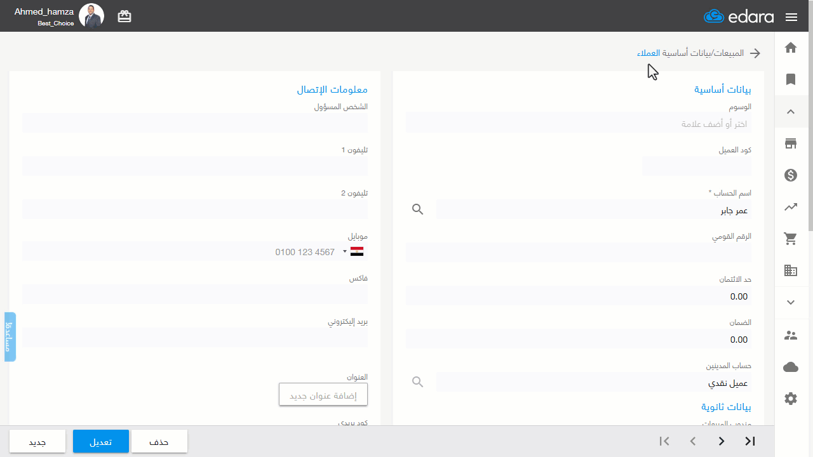Image resolution: width=813 pixels, height=457 pixels.
Task: Go back using breadcrumb arrow
Action: tap(755, 53)
